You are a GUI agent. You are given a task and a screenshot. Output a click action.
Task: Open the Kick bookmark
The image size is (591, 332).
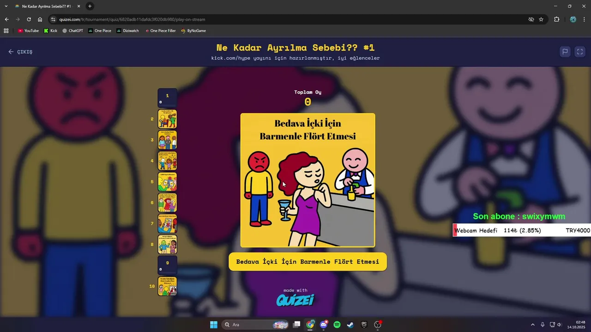pyautogui.click(x=51, y=30)
